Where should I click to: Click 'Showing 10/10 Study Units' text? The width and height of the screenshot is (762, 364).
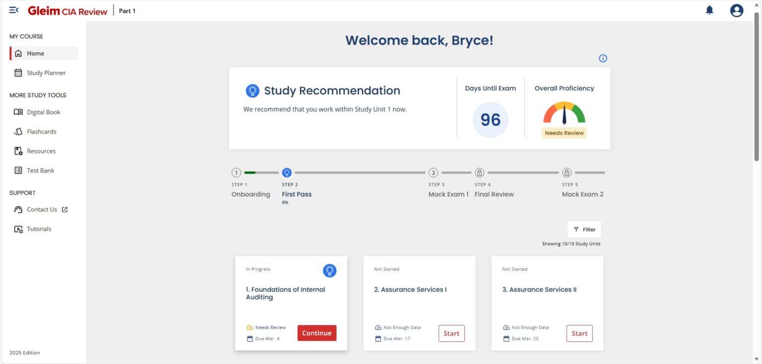(x=571, y=244)
